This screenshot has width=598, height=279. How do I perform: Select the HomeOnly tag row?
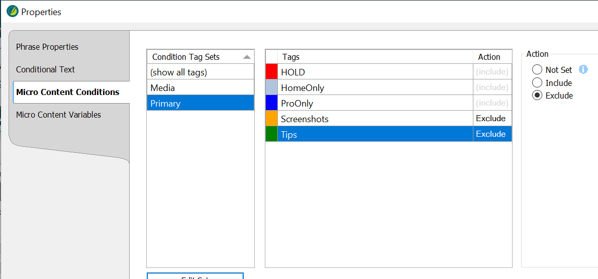(x=388, y=87)
